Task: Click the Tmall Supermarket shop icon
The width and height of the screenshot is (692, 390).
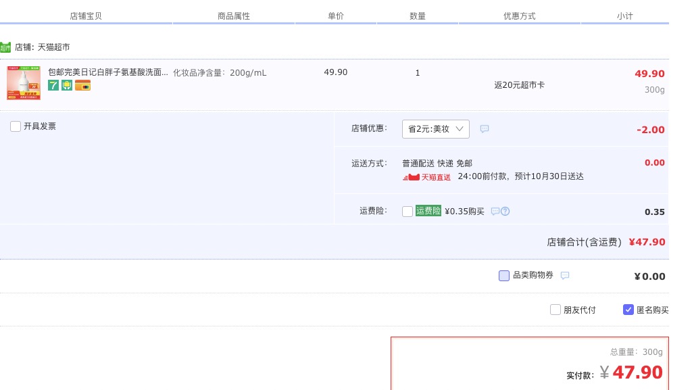Action: coord(5,47)
